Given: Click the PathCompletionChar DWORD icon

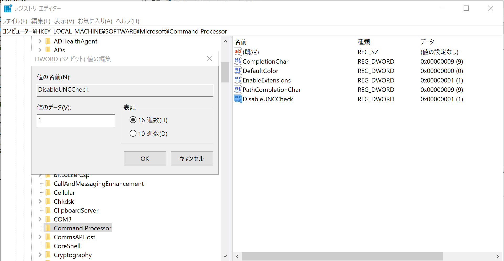Looking at the screenshot, I should click(x=238, y=90).
